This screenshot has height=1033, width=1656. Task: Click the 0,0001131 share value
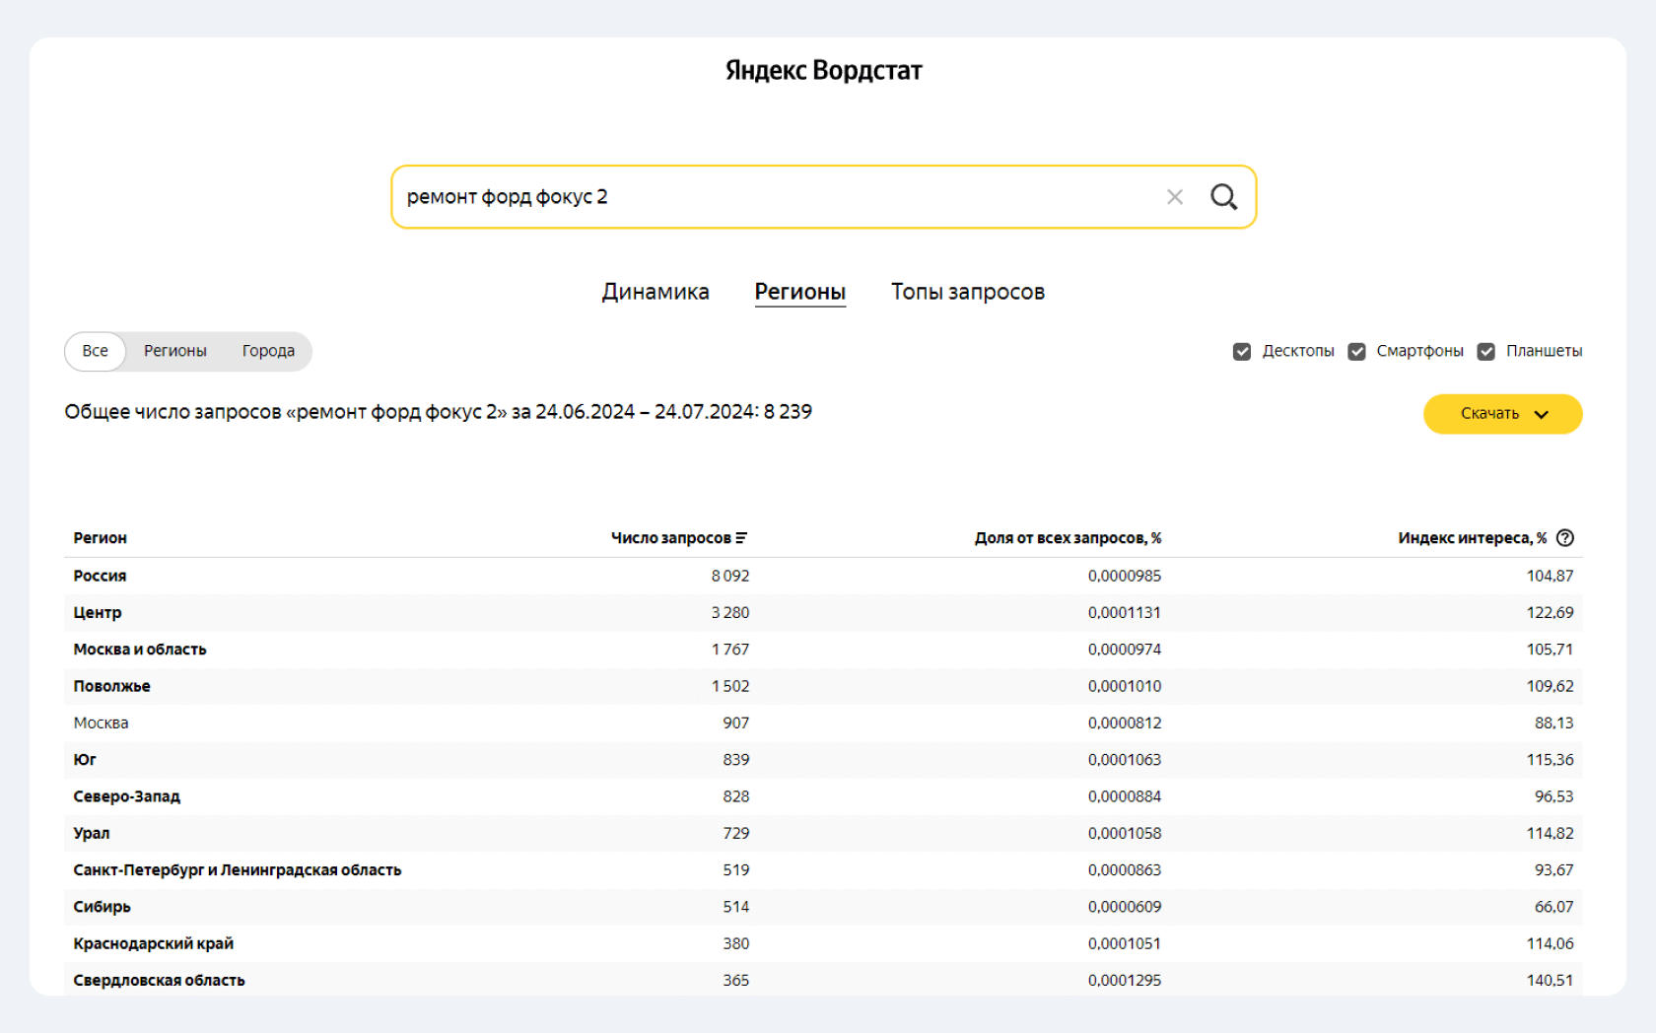[1125, 612]
